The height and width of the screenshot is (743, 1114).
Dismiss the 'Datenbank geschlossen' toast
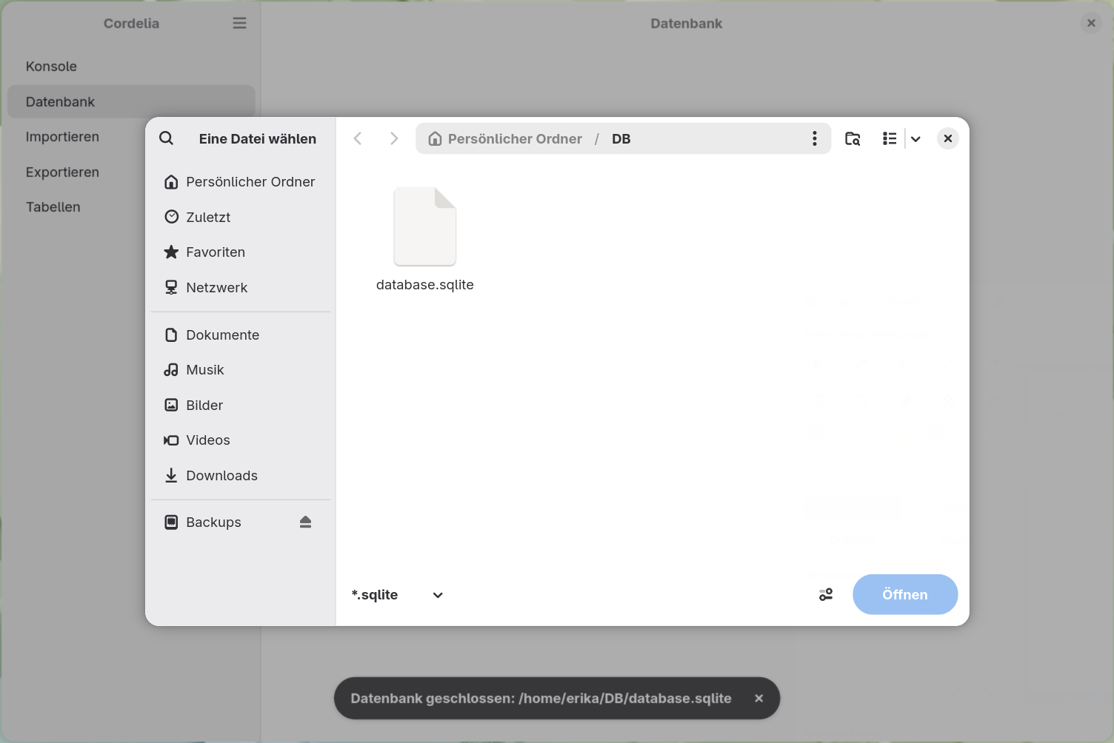[x=758, y=698]
